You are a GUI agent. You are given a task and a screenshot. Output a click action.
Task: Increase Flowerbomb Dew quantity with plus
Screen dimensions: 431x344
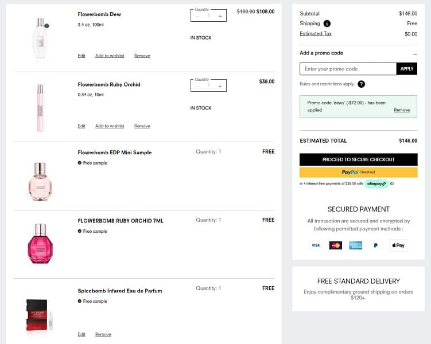220,15
